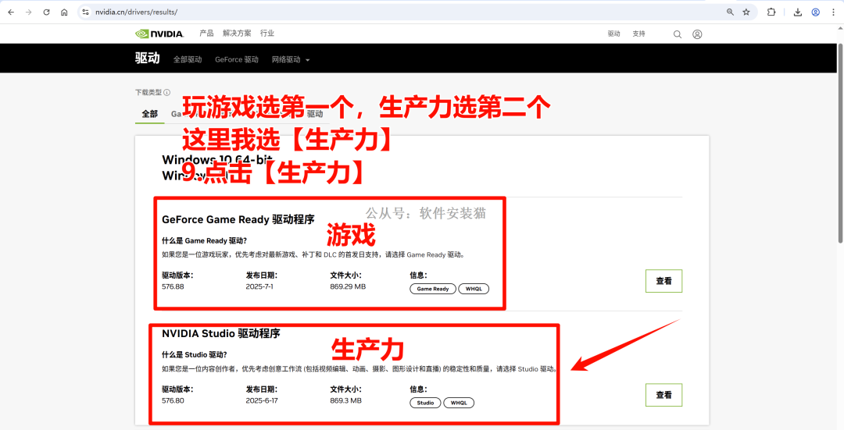Click the WHQL tag next to Game Ready

474,290
